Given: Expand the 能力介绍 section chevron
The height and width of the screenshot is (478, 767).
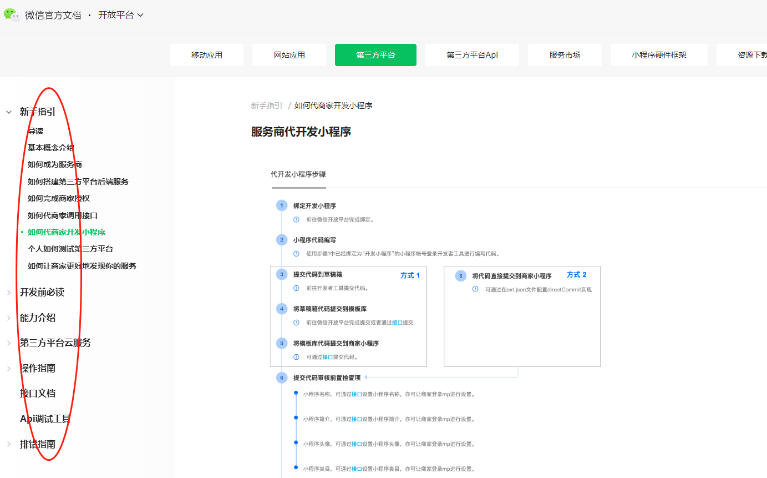Looking at the screenshot, I should (x=9, y=318).
